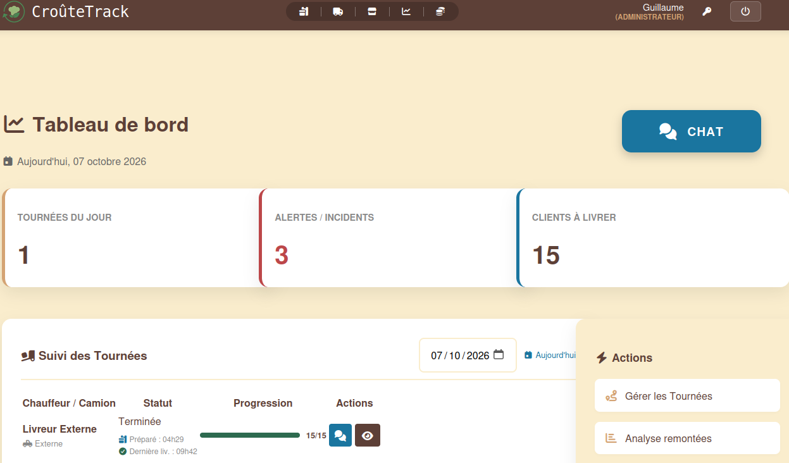
Task: Click Livreur Externe driver name
Action: coord(59,429)
